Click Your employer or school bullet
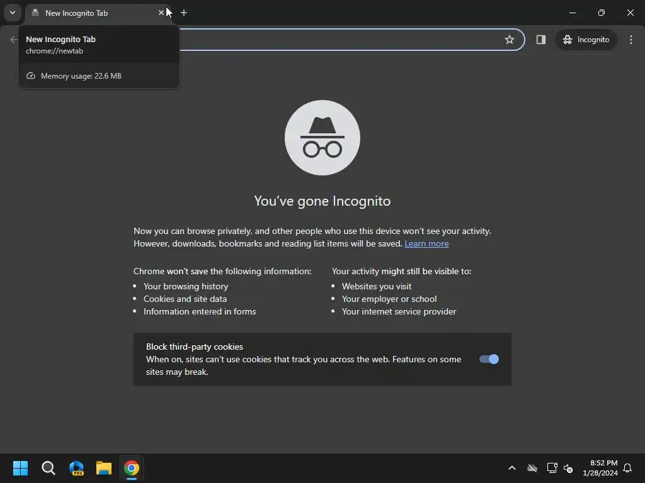Screen dimensions: 645x483 pos(389,299)
